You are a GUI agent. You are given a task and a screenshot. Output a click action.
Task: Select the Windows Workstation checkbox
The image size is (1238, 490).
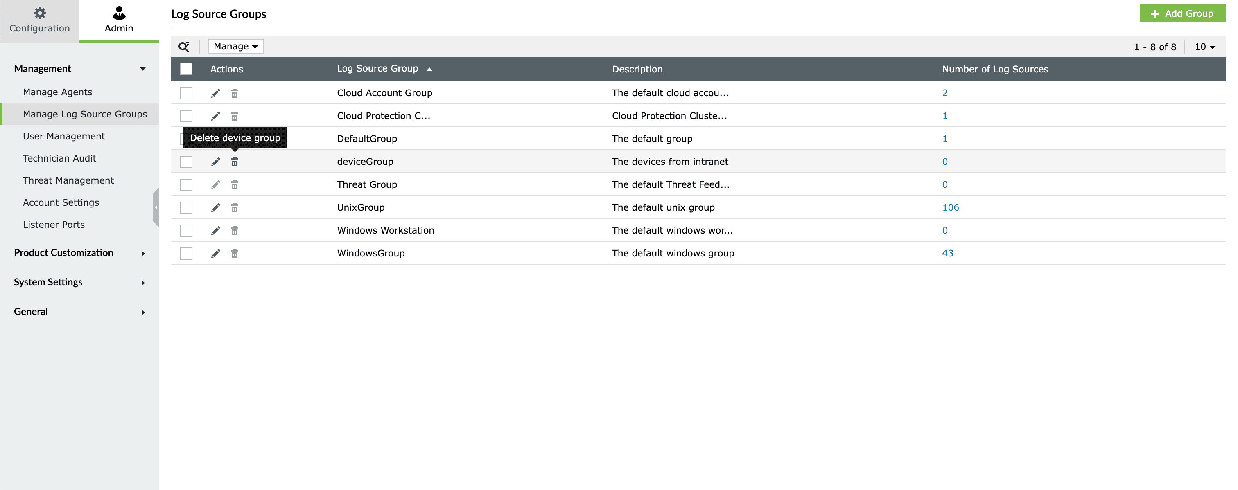[186, 231]
